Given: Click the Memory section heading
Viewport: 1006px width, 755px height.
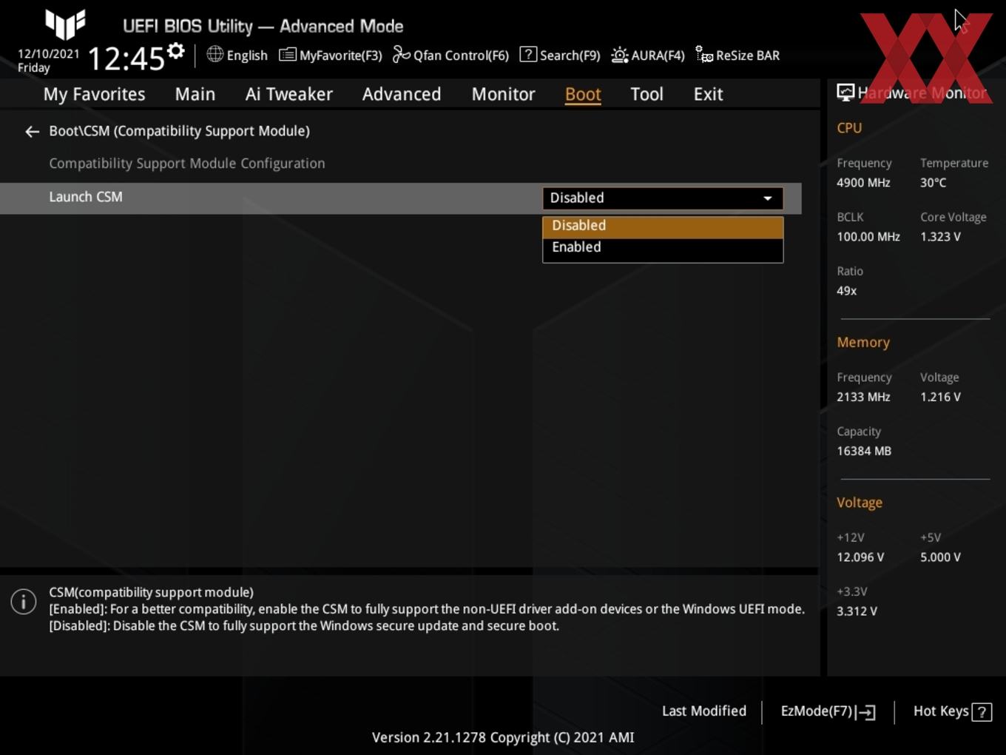Looking at the screenshot, I should 863,343.
